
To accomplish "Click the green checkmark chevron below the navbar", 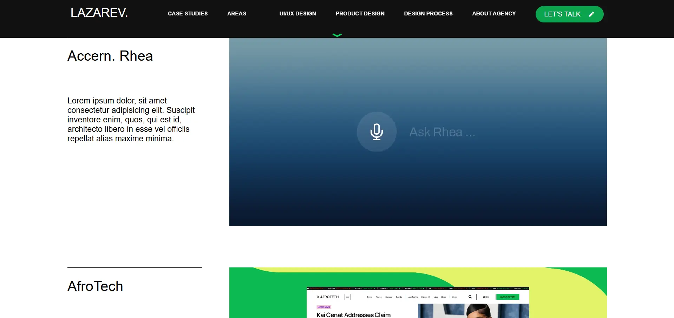I will pos(337,35).
